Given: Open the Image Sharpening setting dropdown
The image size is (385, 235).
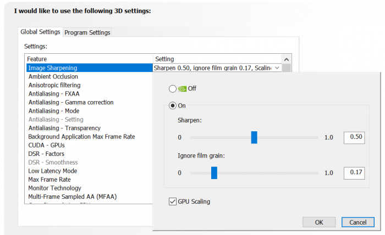Looking at the screenshot, I should pos(277,68).
